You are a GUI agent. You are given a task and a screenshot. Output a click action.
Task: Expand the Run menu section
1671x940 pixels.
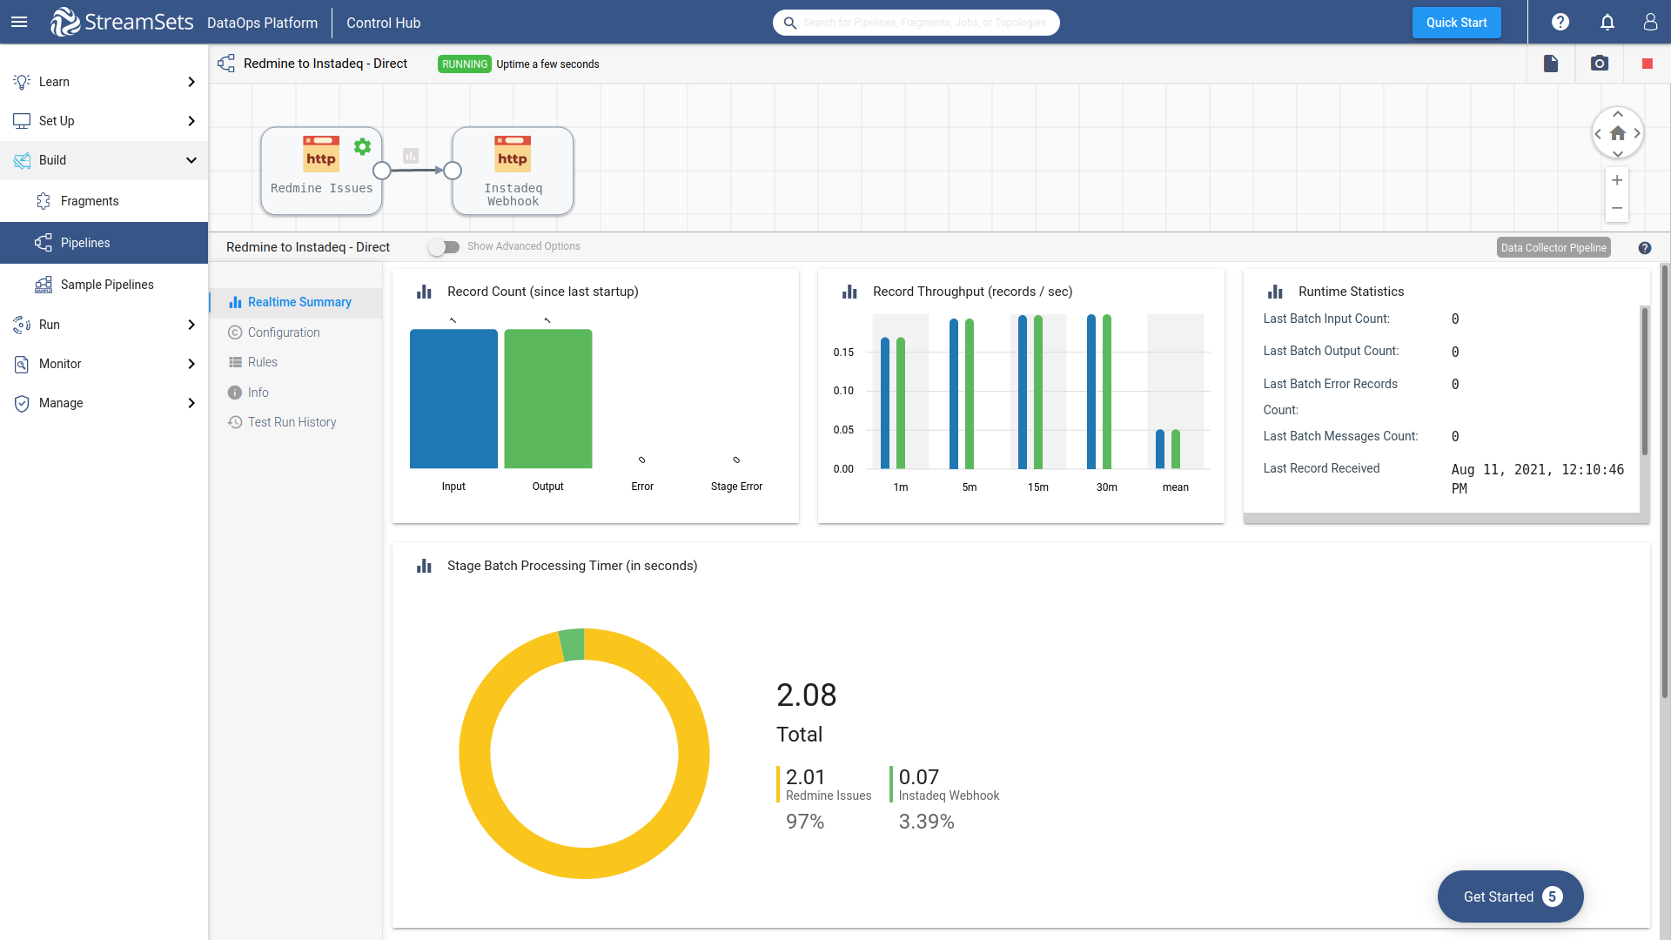click(104, 325)
